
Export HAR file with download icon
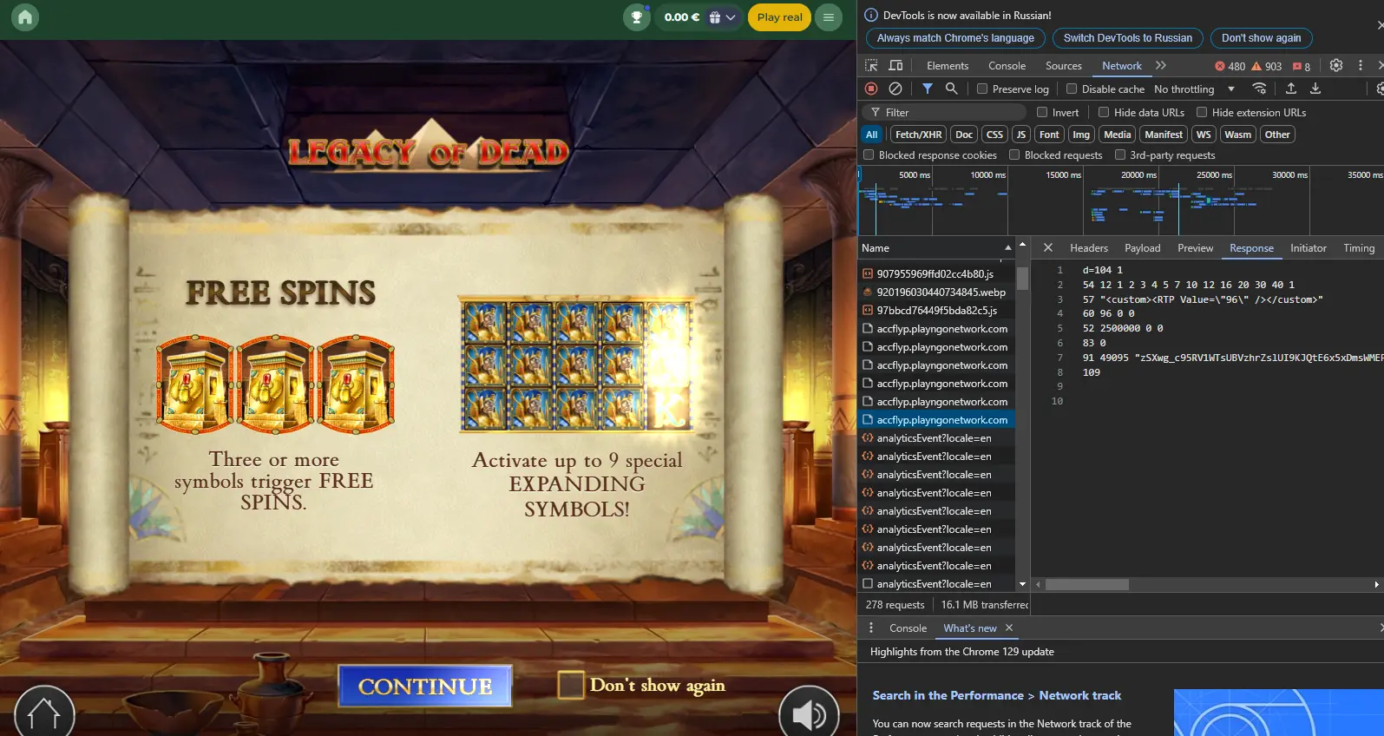tap(1315, 89)
